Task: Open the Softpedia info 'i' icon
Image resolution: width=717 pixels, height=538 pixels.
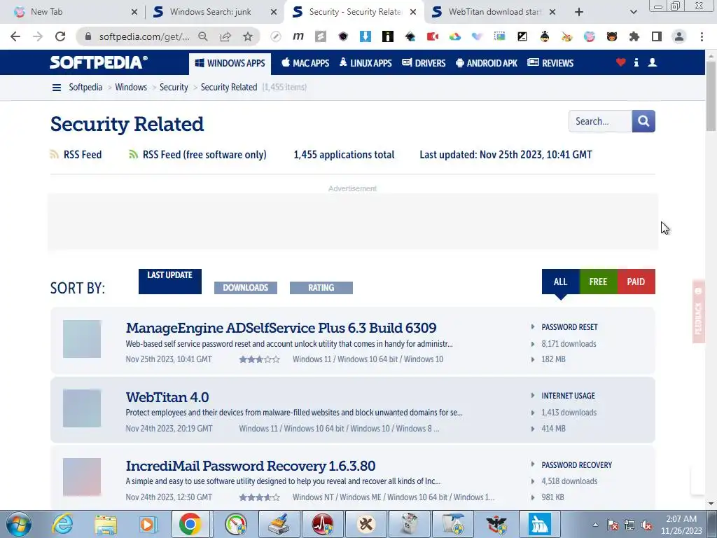Action: point(636,62)
